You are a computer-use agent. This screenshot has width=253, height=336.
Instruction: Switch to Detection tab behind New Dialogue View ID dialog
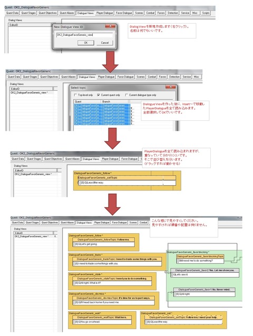point(173,13)
